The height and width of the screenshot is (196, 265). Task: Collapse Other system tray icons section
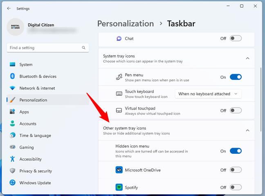point(247,131)
